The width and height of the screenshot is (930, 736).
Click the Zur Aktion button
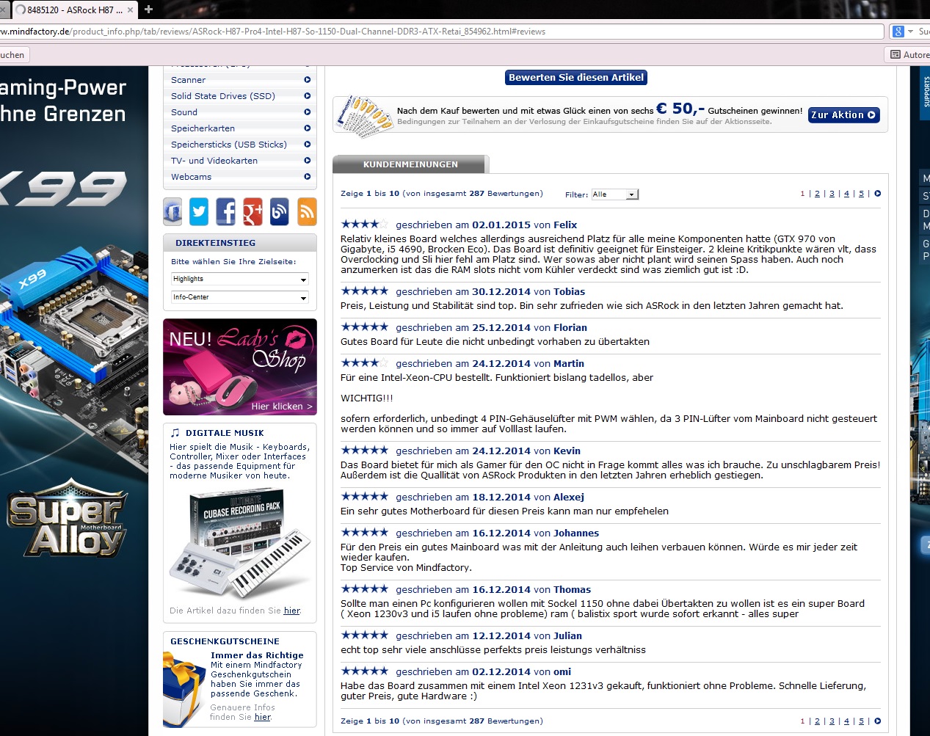pos(843,115)
